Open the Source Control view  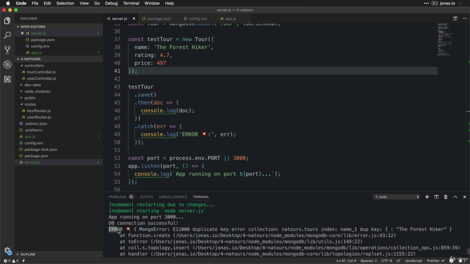(7, 49)
